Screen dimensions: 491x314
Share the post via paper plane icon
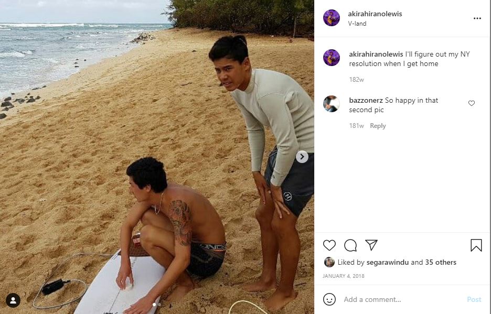371,245
